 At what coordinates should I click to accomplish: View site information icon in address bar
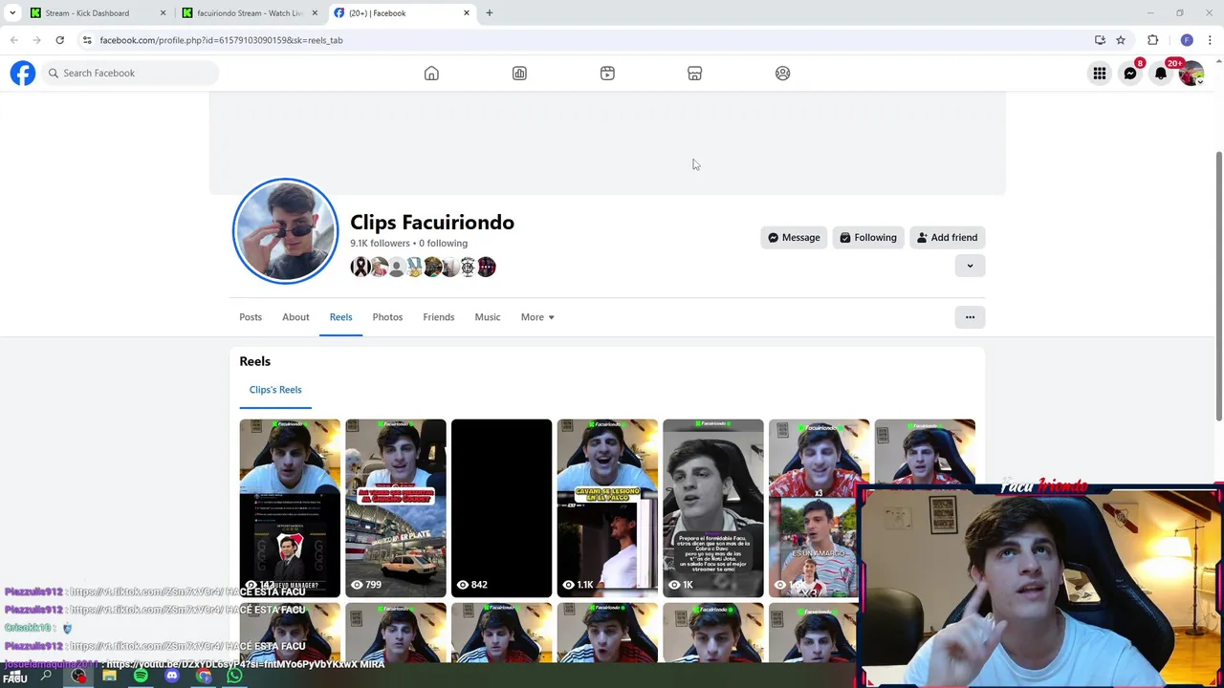pyautogui.click(x=87, y=40)
